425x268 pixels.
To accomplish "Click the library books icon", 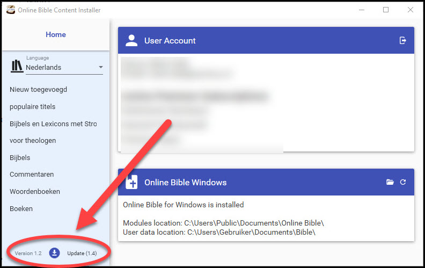I will (17, 66).
